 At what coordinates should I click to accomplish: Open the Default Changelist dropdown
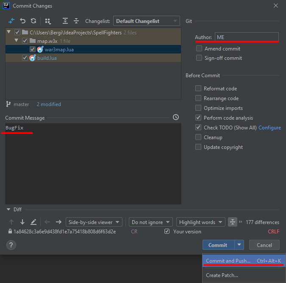coord(147,21)
